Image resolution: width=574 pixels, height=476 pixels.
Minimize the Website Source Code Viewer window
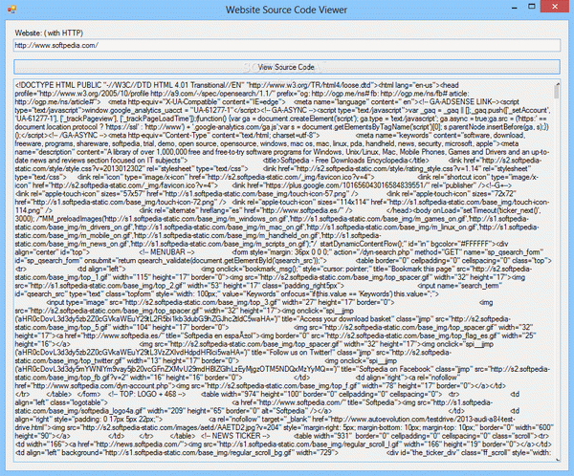[515, 8]
